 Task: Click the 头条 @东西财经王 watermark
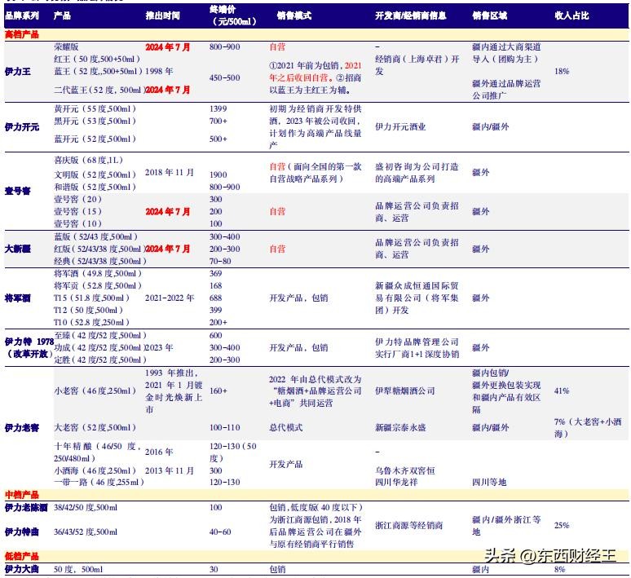(550, 556)
